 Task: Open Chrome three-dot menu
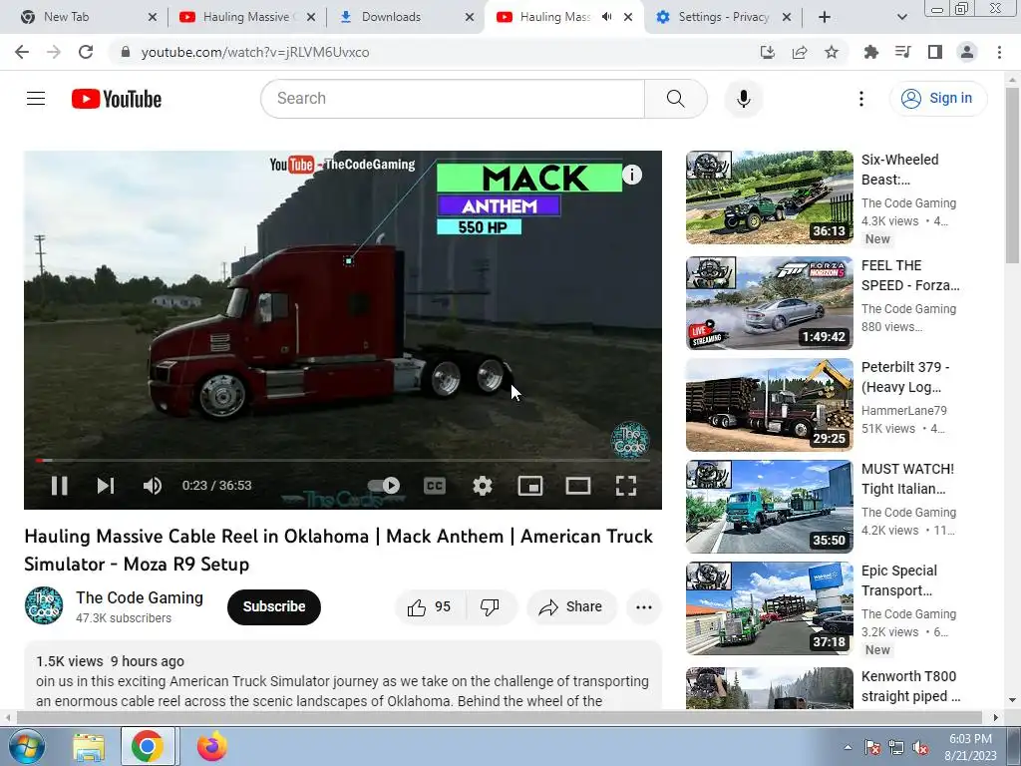(999, 52)
